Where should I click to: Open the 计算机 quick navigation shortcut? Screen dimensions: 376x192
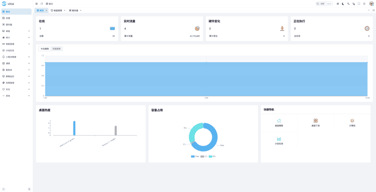click(352, 122)
